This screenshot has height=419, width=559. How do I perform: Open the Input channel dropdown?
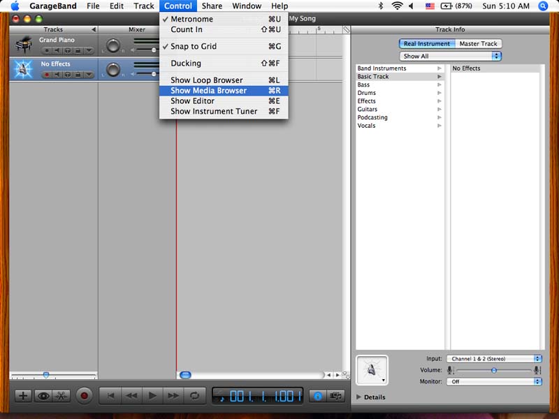(494, 359)
